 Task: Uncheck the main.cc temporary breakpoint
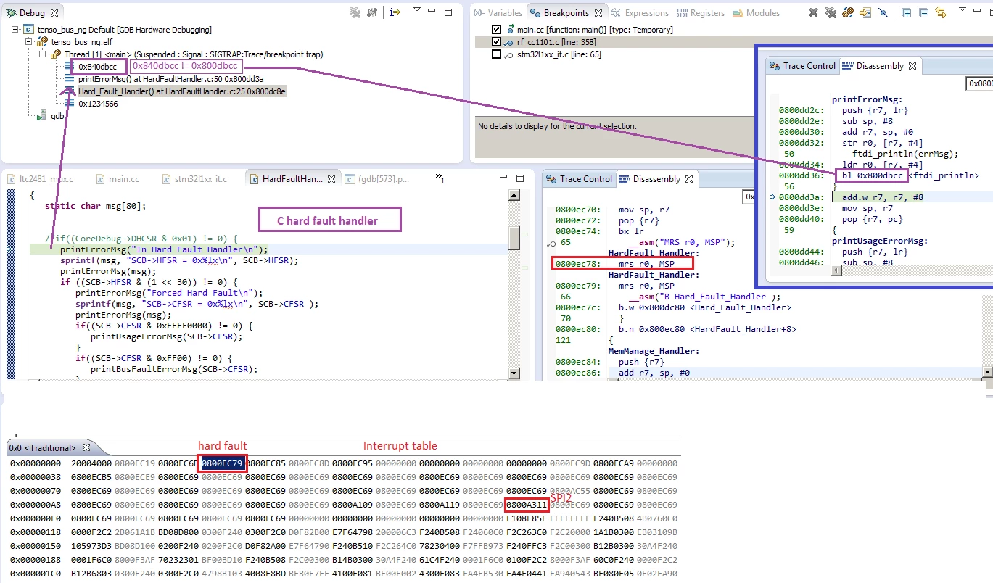pos(496,30)
